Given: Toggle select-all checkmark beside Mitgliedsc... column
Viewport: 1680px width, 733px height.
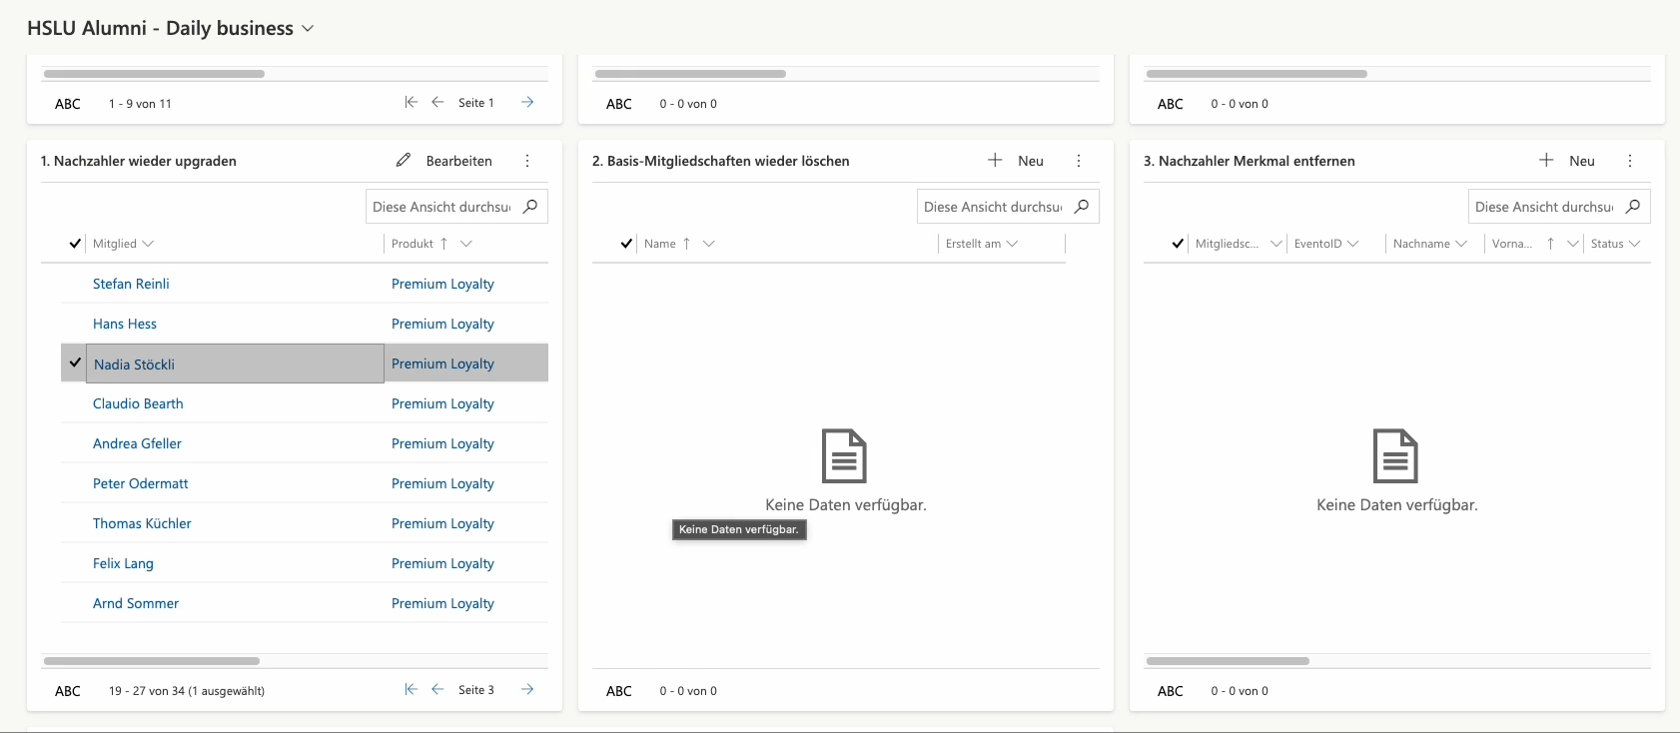Looking at the screenshot, I should [1178, 244].
